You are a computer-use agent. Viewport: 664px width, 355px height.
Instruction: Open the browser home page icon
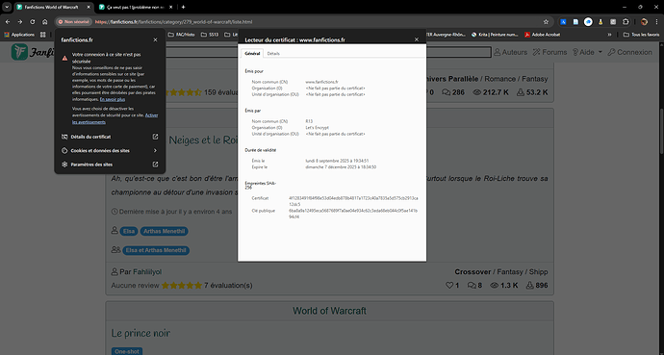pyautogui.click(x=45, y=21)
